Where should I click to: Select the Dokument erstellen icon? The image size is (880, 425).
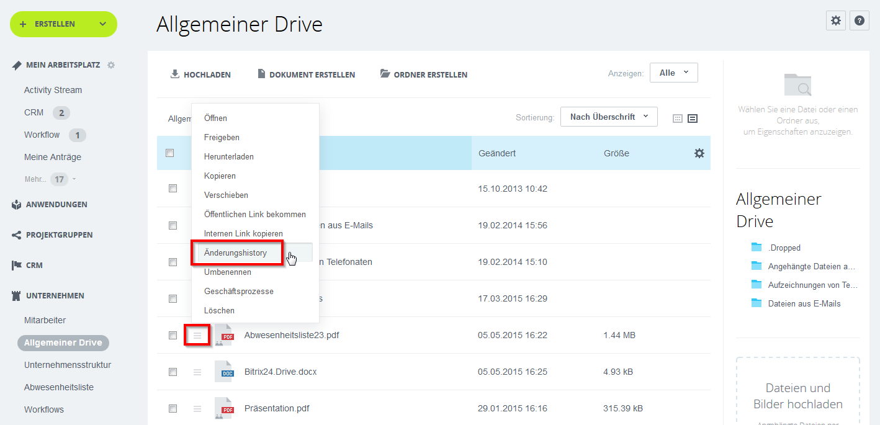[x=261, y=73]
